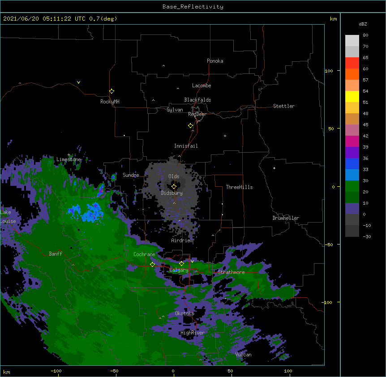Click the Strathmore label
The image size is (386, 377).
[x=231, y=272]
